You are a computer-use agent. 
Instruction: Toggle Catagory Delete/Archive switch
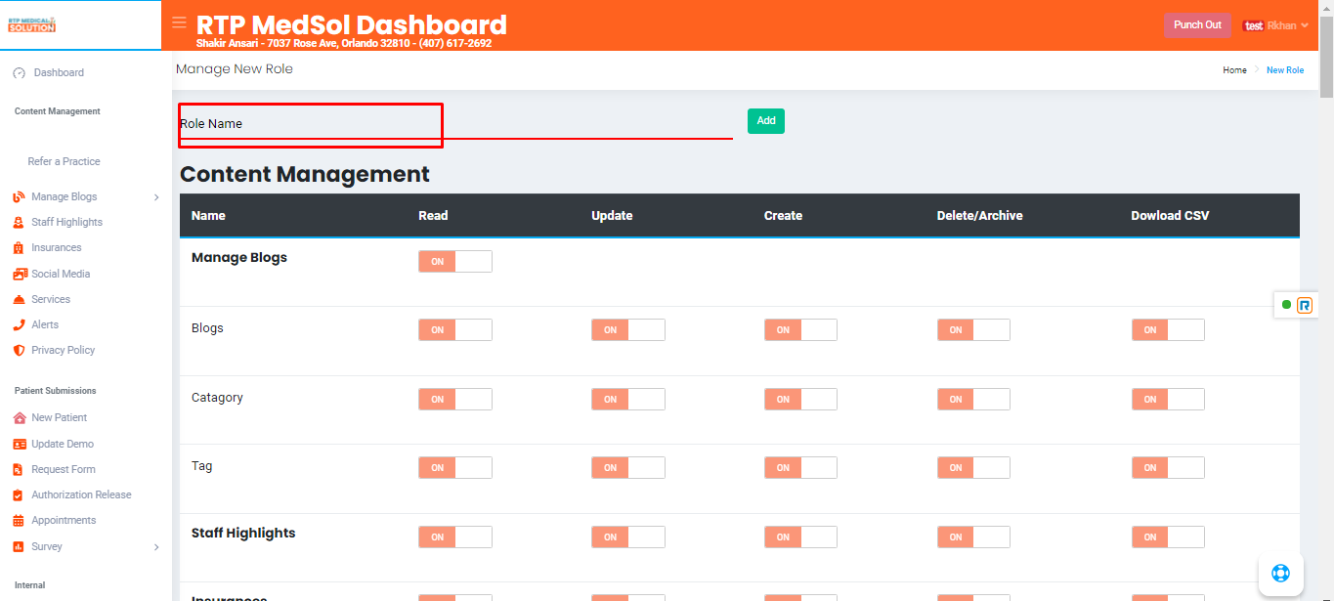click(x=973, y=399)
